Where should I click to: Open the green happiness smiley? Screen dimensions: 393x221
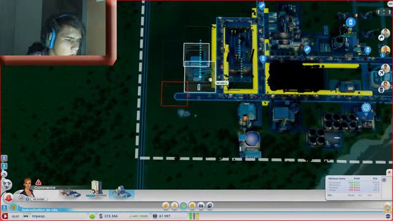[92, 216]
